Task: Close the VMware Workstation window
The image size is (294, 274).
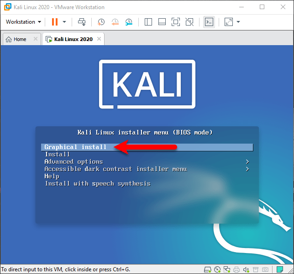Action: tap(283, 7)
